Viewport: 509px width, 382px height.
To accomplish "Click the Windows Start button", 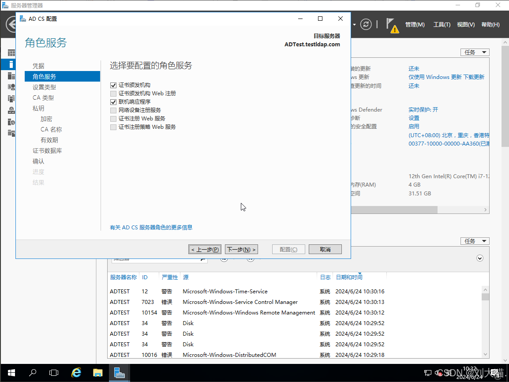I will [11, 373].
